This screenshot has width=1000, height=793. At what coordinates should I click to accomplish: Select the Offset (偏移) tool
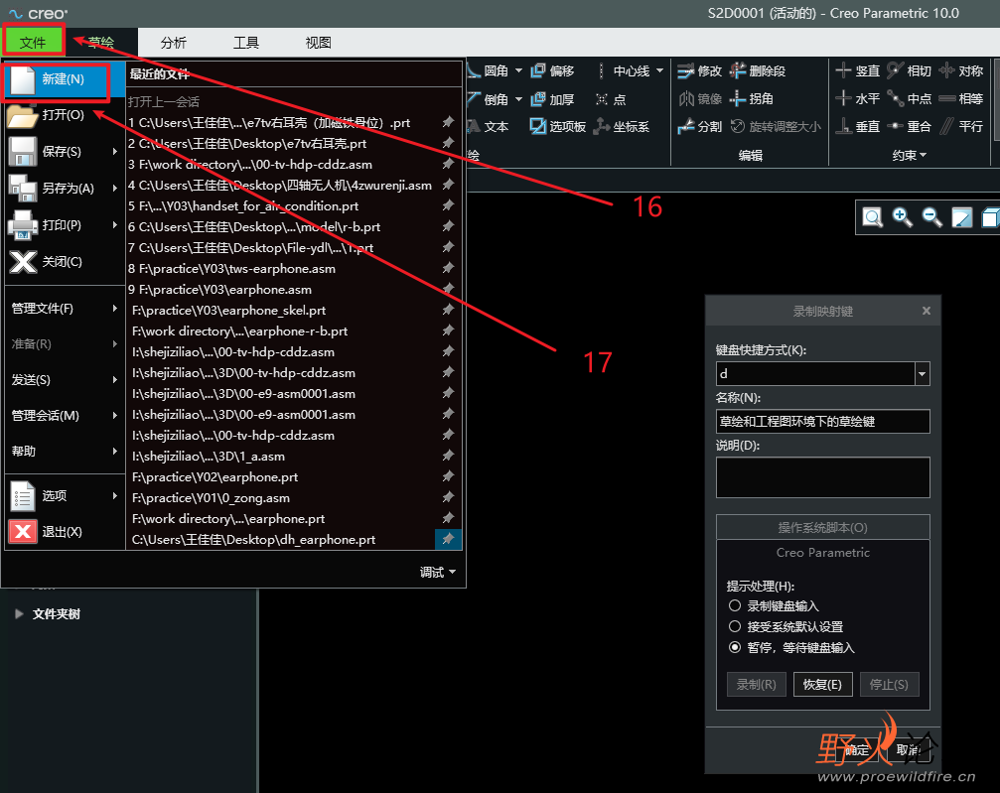point(552,70)
